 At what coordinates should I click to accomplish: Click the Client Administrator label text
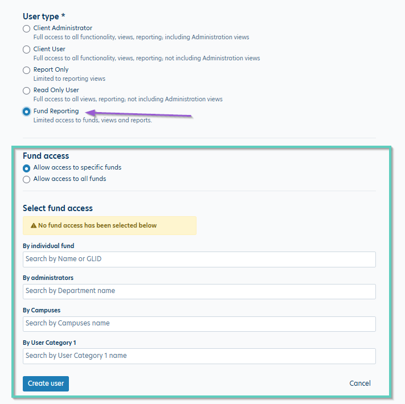click(63, 28)
